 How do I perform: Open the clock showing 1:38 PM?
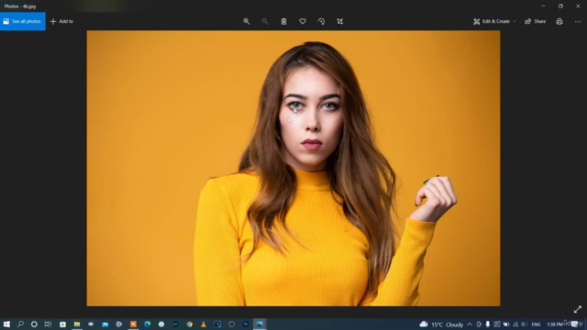click(x=554, y=324)
